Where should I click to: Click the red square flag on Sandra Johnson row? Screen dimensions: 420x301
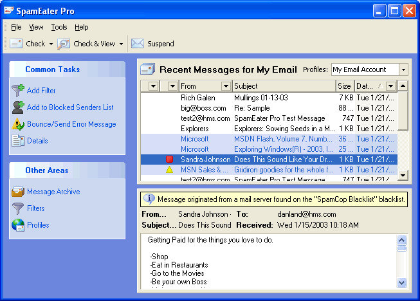(169, 160)
